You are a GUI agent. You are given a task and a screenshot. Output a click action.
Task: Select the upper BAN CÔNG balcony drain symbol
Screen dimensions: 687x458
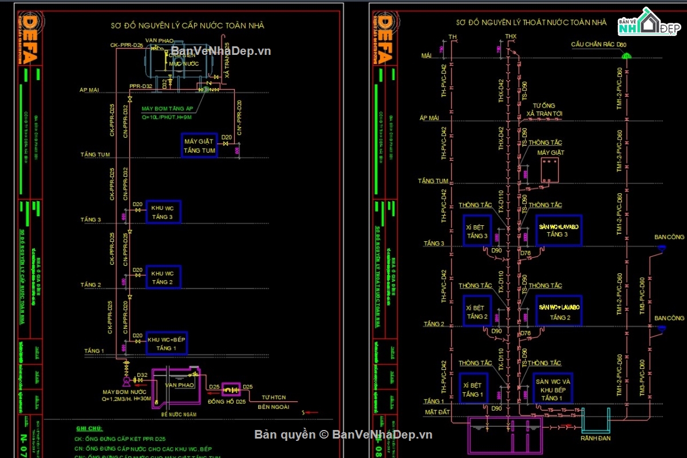click(662, 248)
